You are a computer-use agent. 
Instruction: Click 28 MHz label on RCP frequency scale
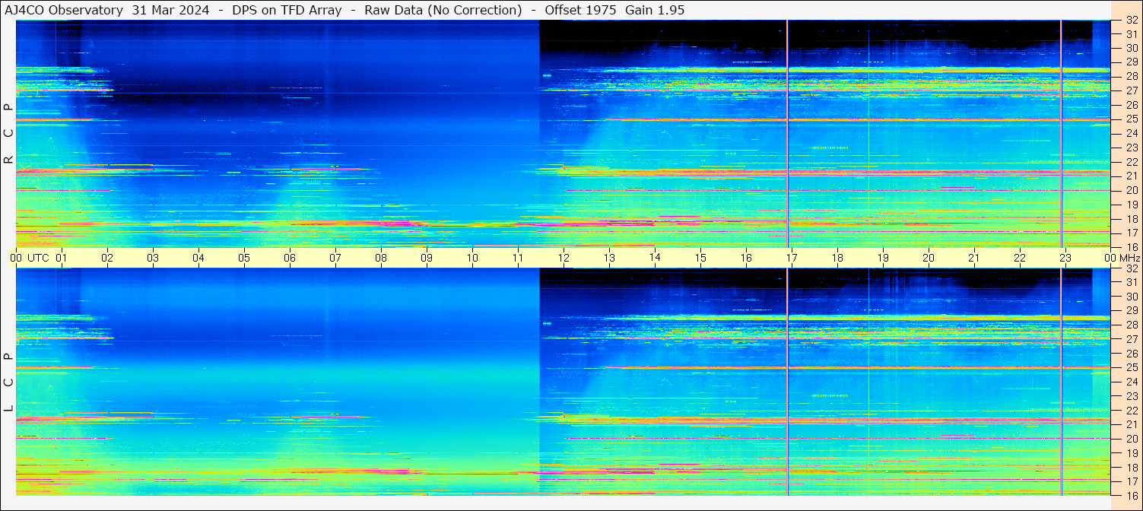click(1132, 77)
